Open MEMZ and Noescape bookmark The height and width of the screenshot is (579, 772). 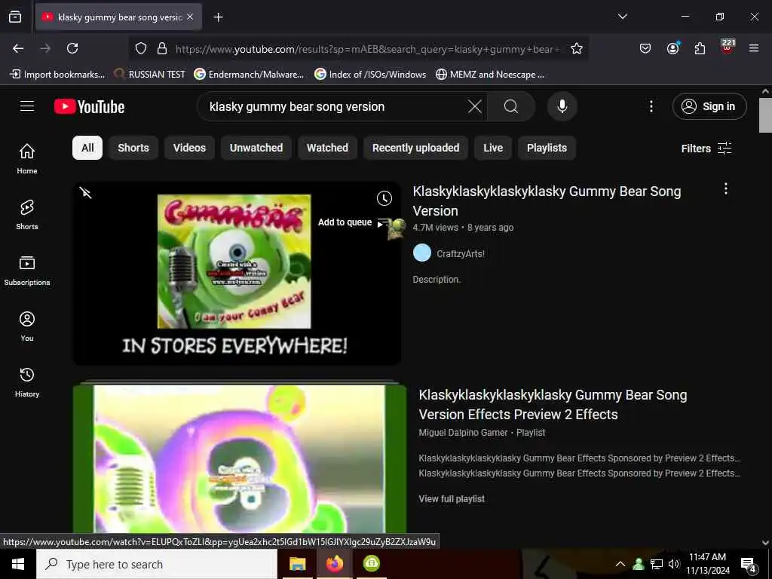pyautogui.click(x=490, y=75)
